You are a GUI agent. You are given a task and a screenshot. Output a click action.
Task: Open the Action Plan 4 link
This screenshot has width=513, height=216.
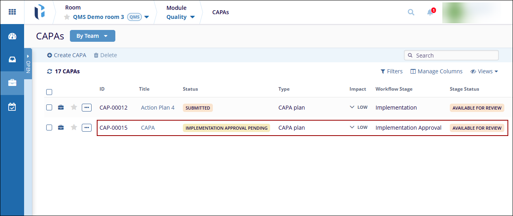158,108
